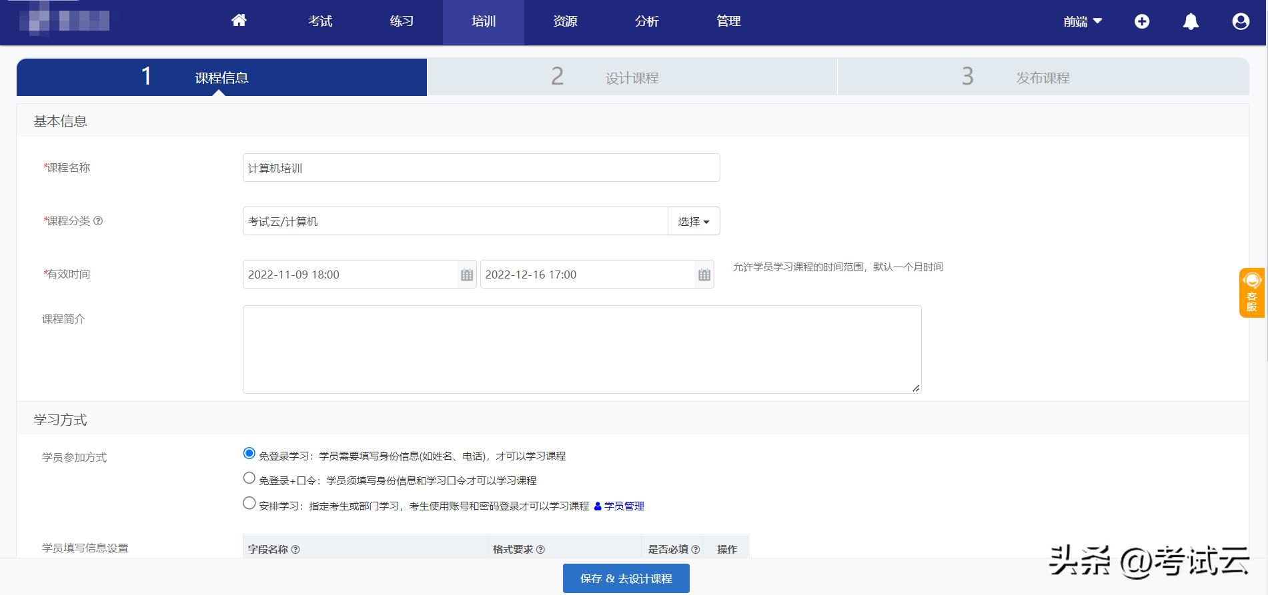Open the 管理 menu
Viewport: 1268px width, 595px height.
728,21
